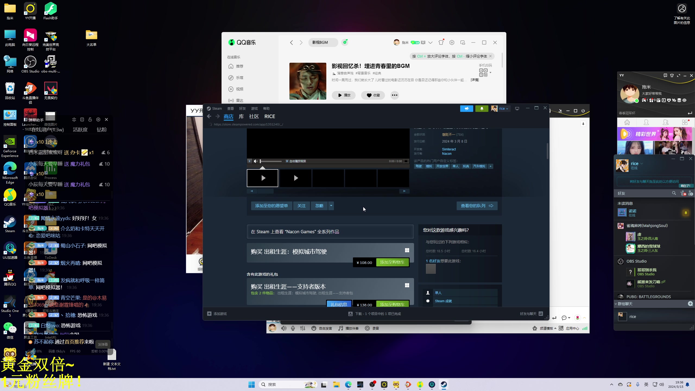This screenshot has height=391, width=695.
Task: Expand QQ Music user account menu chevron
Action: pos(430,42)
